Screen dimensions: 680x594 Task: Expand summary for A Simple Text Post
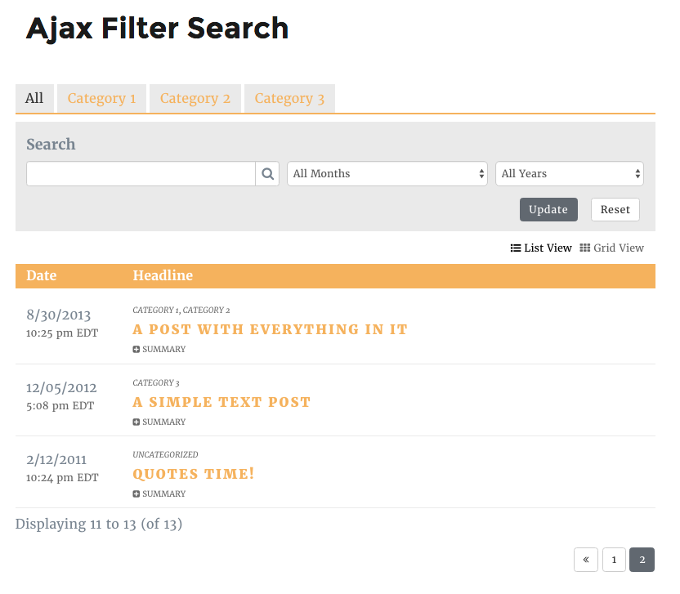click(x=159, y=422)
